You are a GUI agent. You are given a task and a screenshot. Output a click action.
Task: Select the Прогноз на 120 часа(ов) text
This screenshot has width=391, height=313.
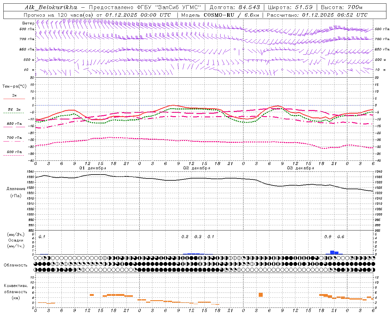coord(59,15)
